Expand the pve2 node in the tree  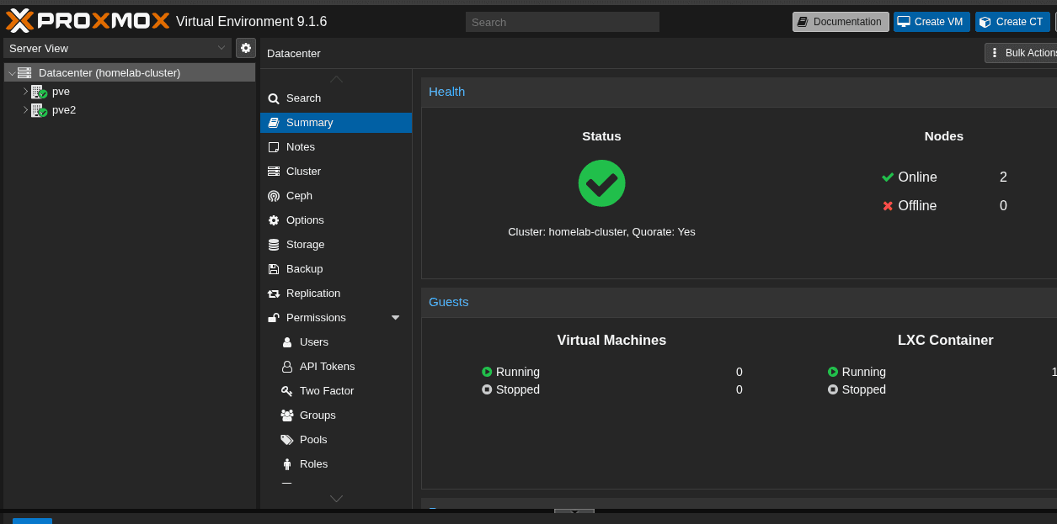coord(26,110)
